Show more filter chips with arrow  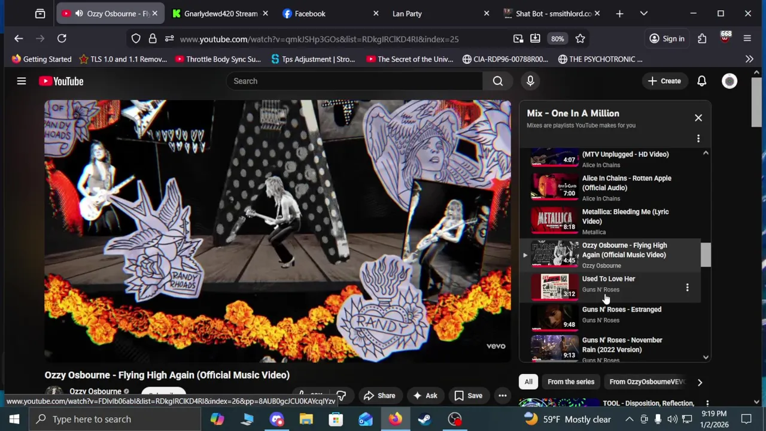[700, 382]
